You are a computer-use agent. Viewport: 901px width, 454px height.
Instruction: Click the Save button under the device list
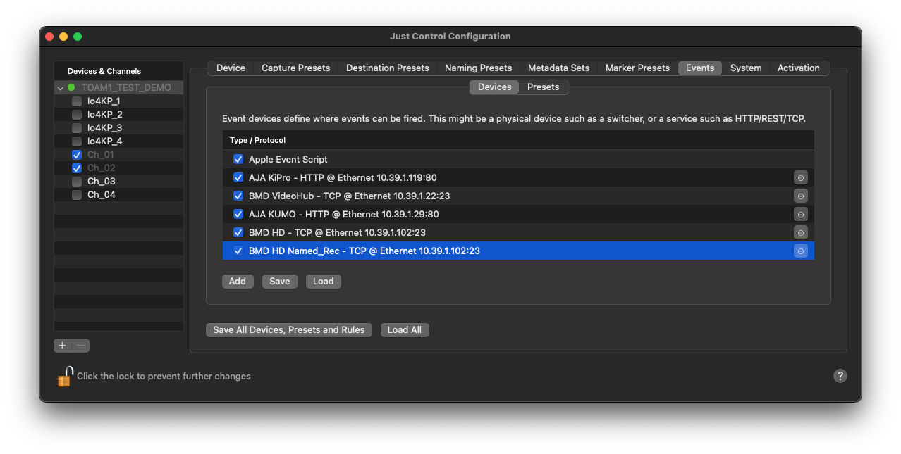coord(280,282)
